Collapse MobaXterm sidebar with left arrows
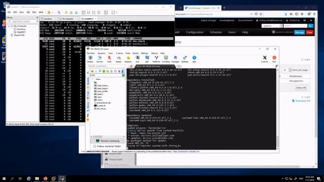The width and height of the screenshot is (324, 182). pyautogui.click(x=88, y=73)
